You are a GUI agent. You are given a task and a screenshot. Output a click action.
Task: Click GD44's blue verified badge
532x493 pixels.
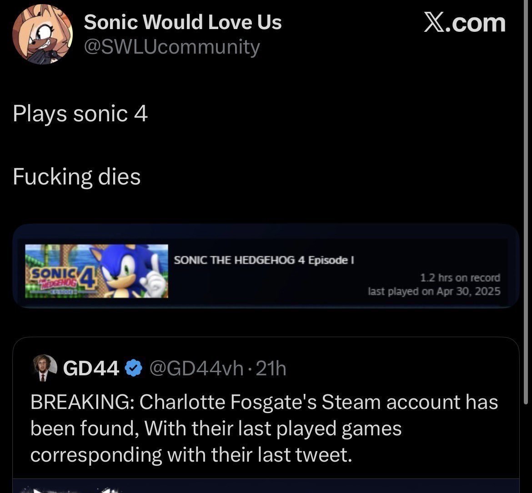pyautogui.click(x=134, y=369)
